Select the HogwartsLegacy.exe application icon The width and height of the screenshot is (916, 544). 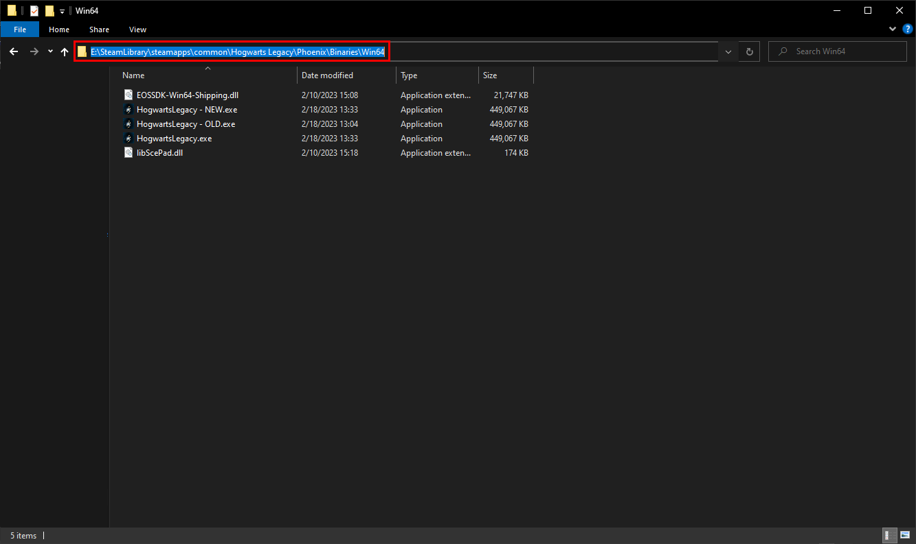[128, 139]
